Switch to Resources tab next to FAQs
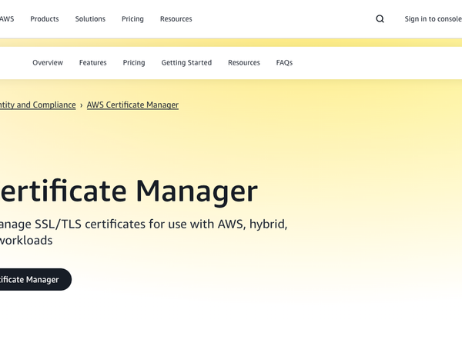Image resolution: width=462 pixels, height=346 pixels. pyautogui.click(x=244, y=63)
